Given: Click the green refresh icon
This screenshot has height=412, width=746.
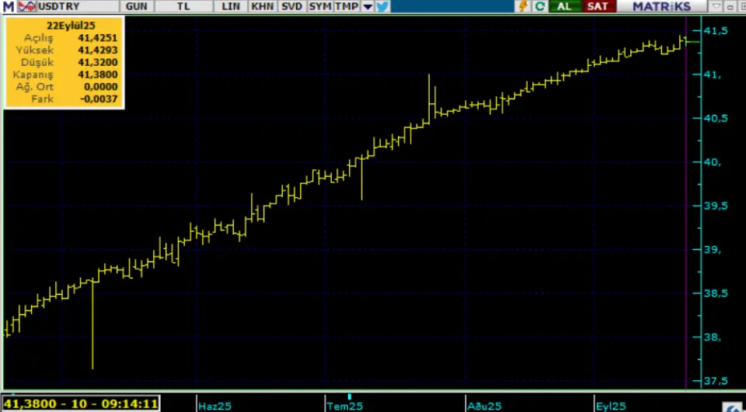Looking at the screenshot, I should (539, 7).
